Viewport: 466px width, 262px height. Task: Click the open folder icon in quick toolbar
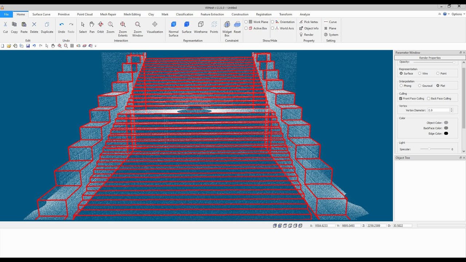point(9,46)
